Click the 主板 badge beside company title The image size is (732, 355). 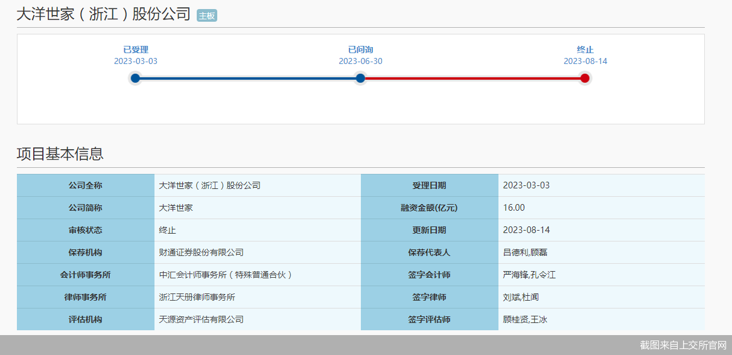click(206, 16)
